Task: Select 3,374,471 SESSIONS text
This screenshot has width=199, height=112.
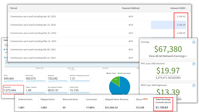Action: (x=168, y=78)
